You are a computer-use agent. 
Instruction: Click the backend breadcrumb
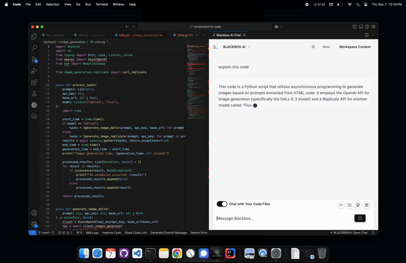[49, 42]
